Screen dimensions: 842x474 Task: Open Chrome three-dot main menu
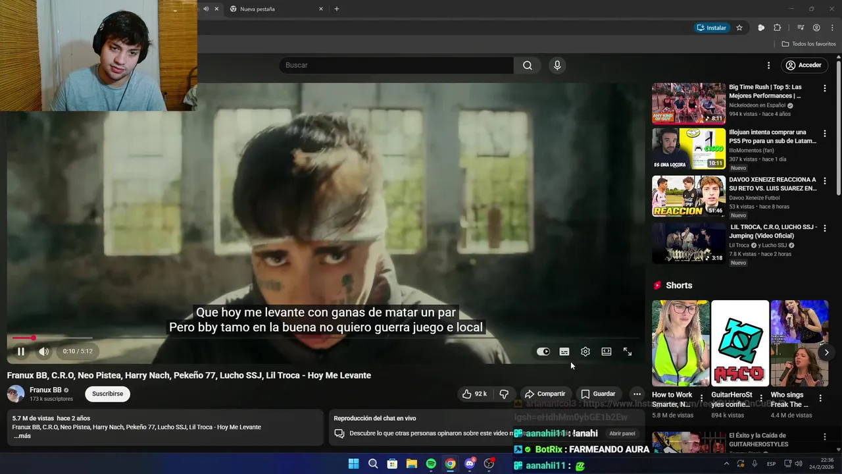831,28
